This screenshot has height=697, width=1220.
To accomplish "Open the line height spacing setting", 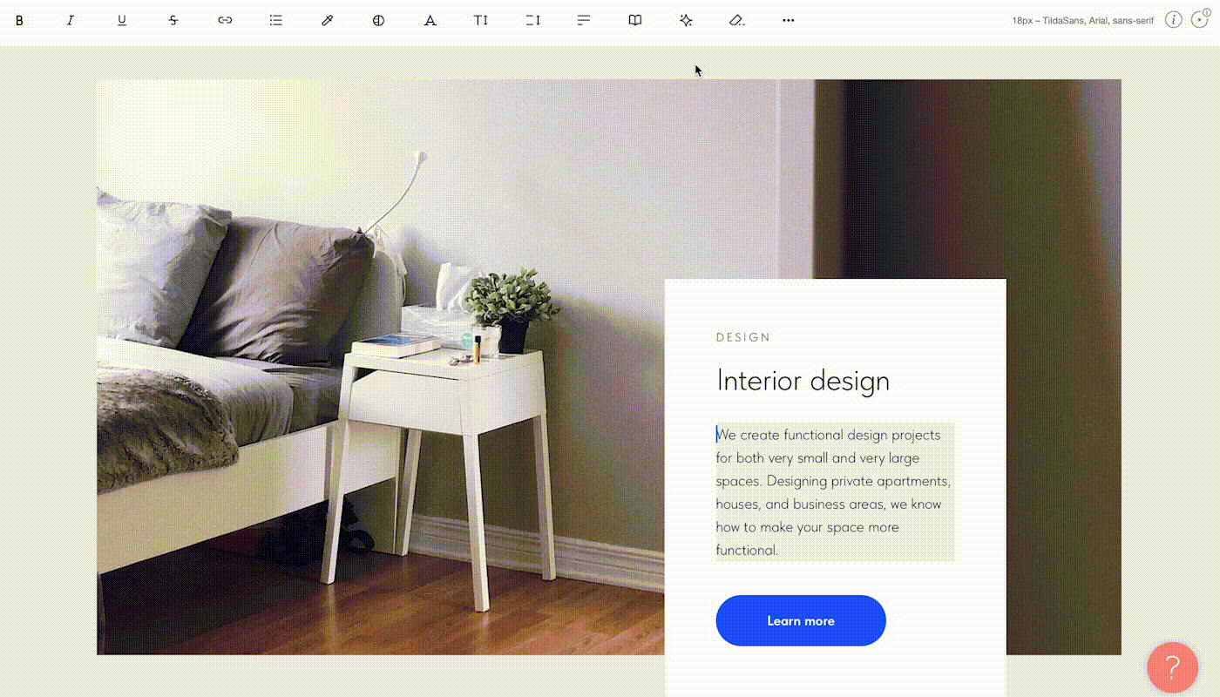I will point(532,20).
